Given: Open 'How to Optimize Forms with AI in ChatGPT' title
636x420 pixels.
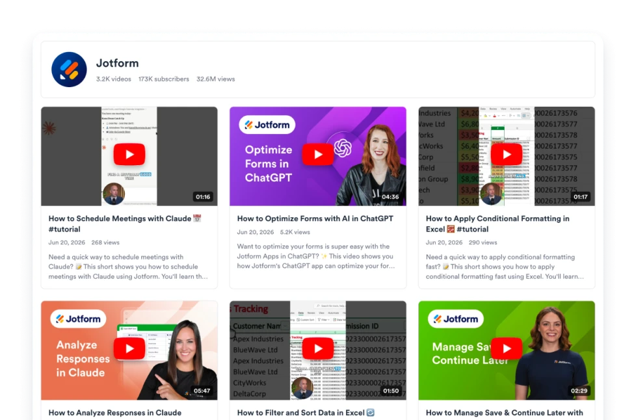Looking at the screenshot, I should pos(315,218).
